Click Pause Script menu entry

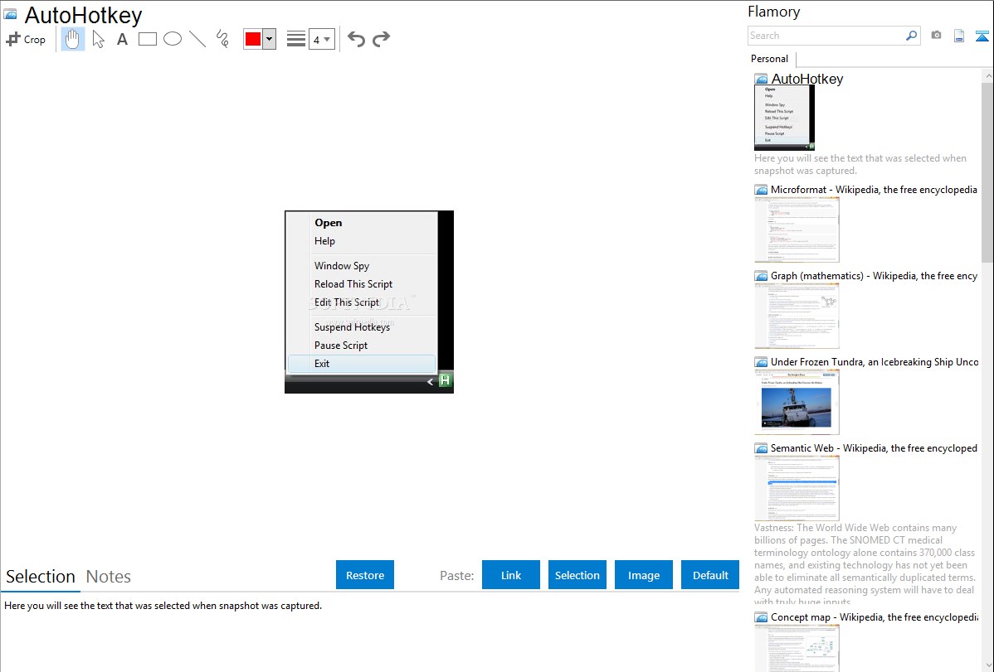pyautogui.click(x=341, y=346)
